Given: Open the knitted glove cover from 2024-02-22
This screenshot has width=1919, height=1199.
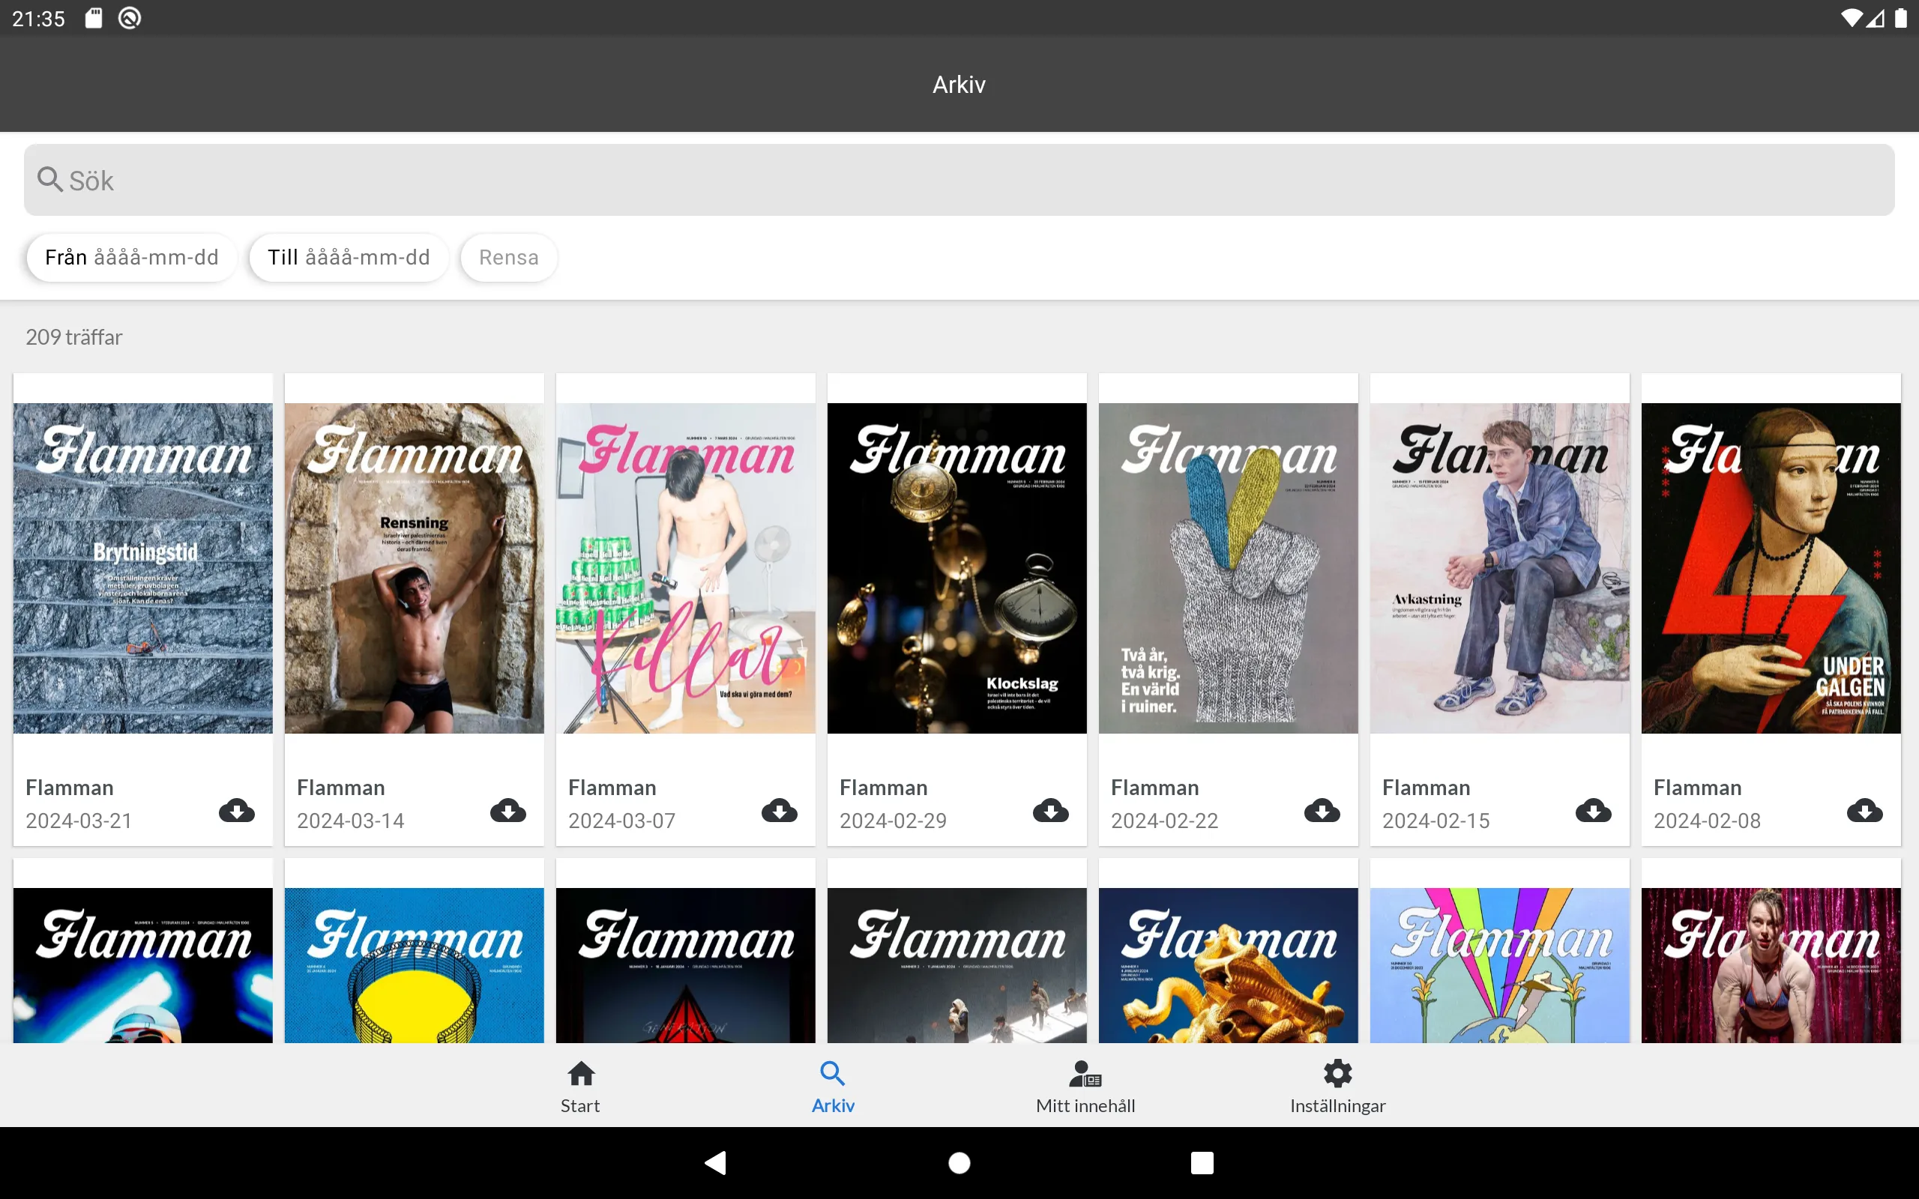Looking at the screenshot, I should (1228, 568).
